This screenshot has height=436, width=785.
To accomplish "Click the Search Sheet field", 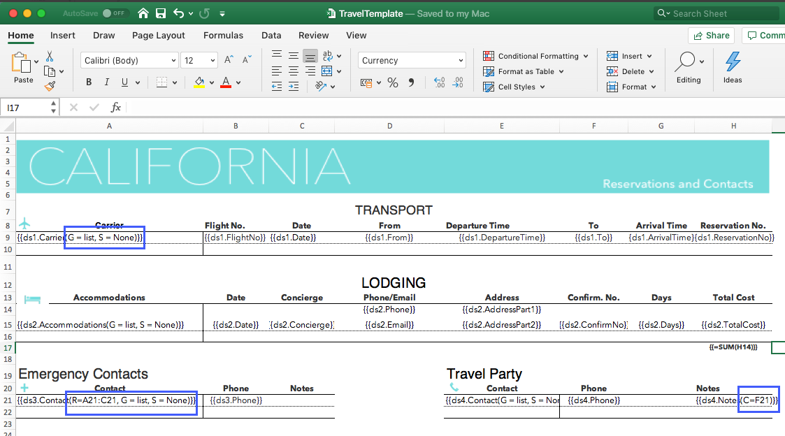I will pos(717,13).
